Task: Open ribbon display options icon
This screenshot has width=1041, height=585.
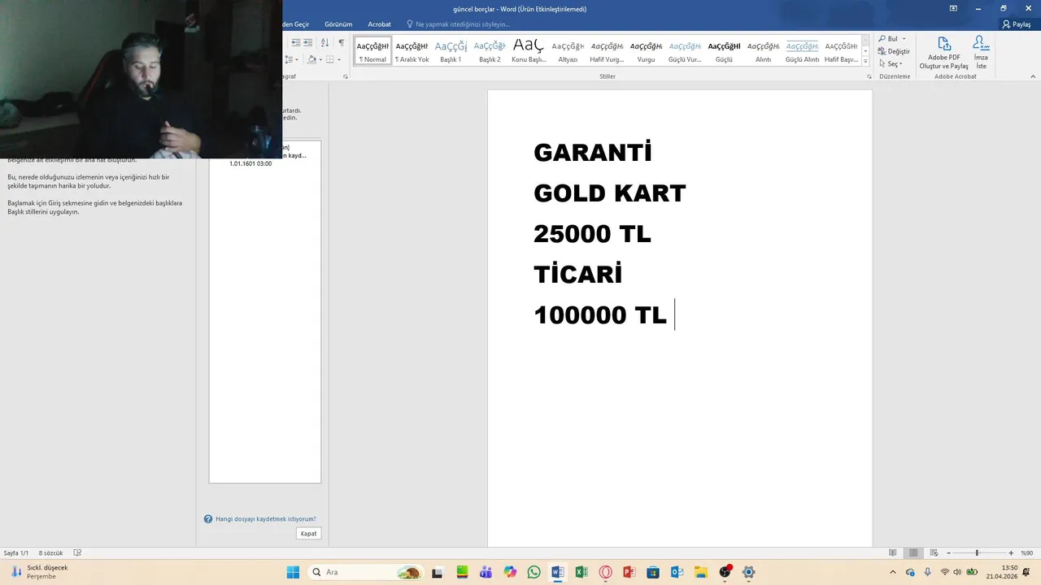Action: 953,8
